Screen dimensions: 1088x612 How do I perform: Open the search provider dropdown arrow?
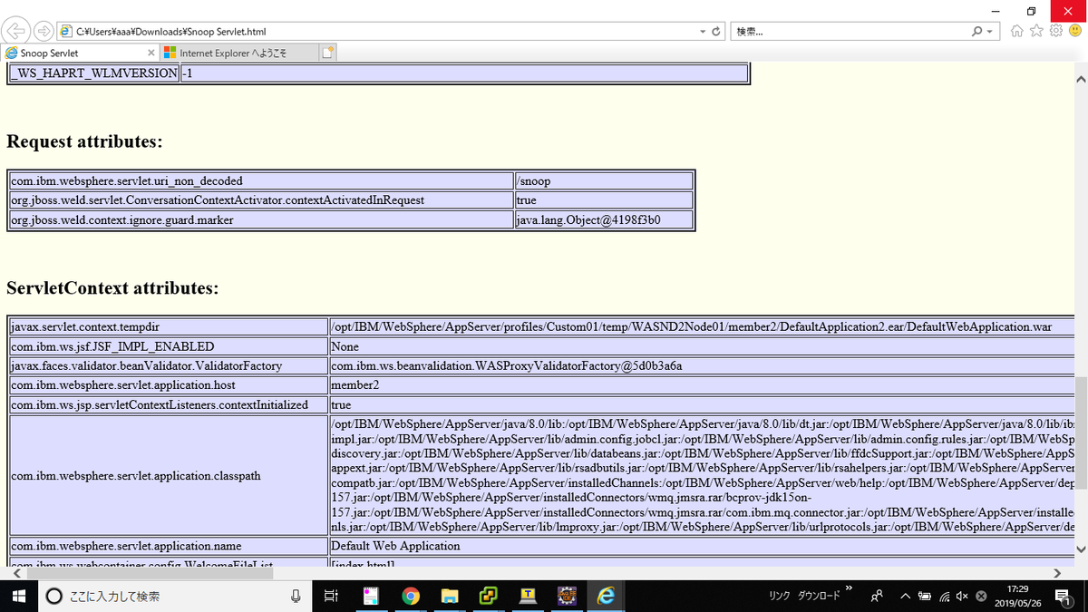[990, 31]
